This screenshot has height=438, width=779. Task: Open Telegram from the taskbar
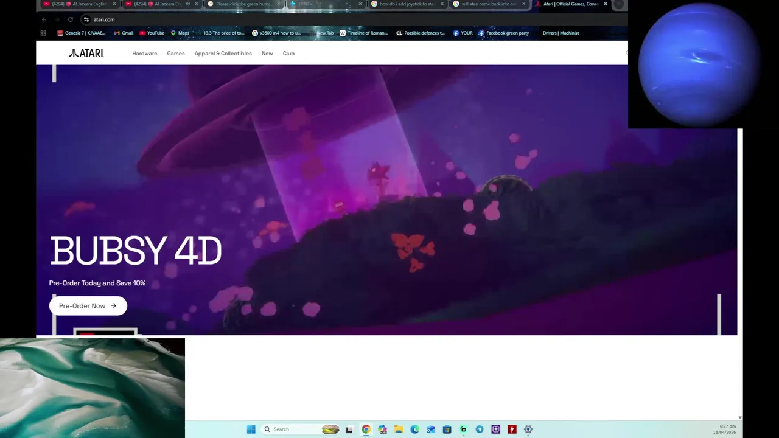point(480,429)
